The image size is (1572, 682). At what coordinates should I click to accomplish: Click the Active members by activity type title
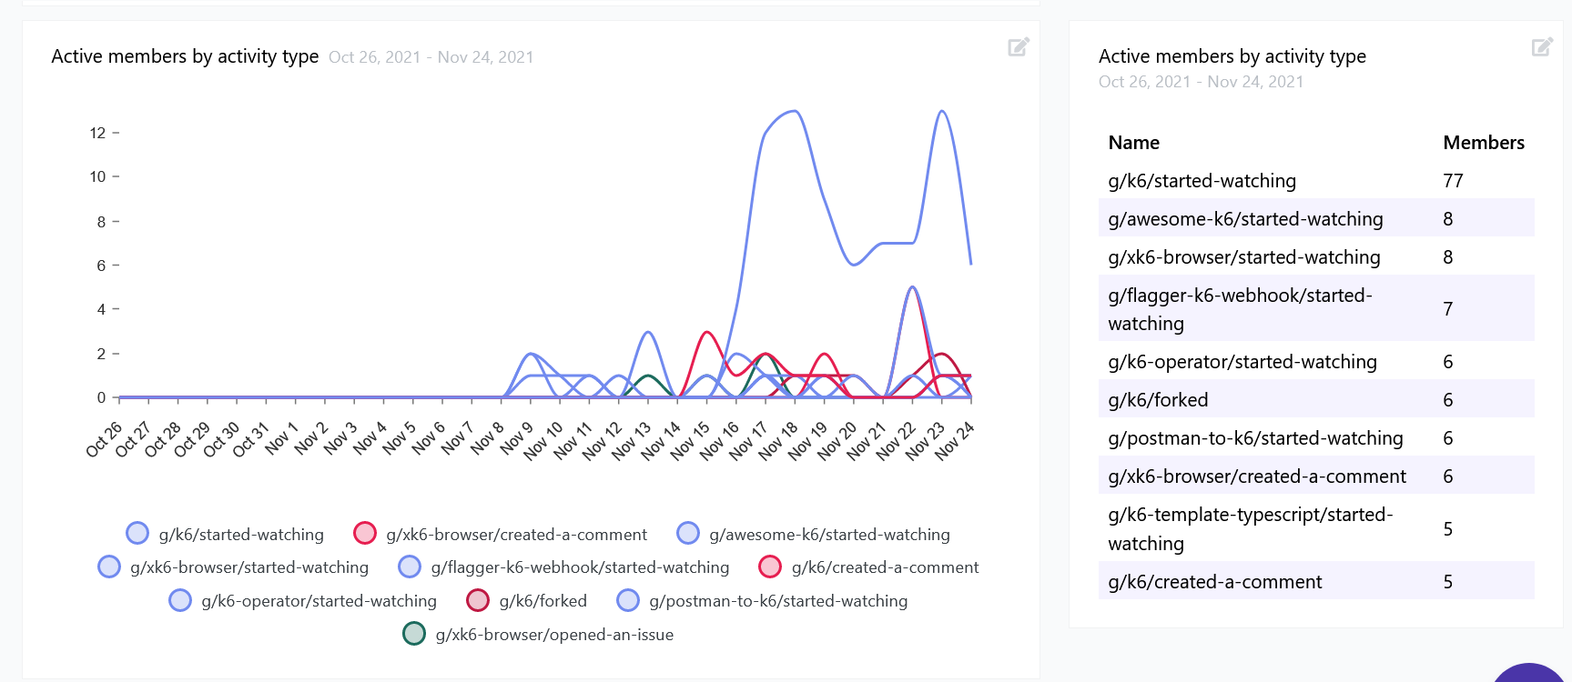point(184,56)
